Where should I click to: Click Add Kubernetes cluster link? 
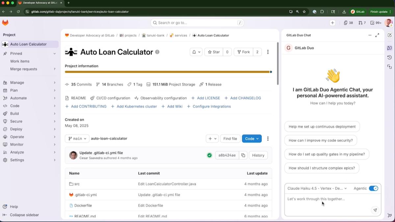click(x=134, y=107)
